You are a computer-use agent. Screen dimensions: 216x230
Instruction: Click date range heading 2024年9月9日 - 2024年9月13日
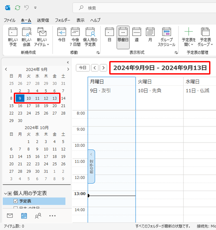click(x=160, y=68)
